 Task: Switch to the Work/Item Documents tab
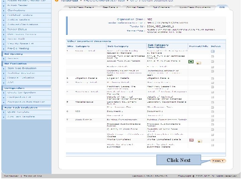point(195,7)
